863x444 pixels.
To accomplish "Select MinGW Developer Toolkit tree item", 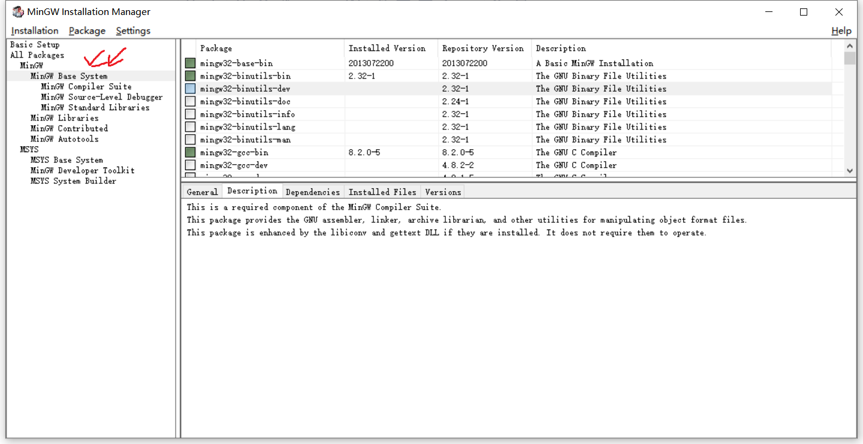I will pos(83,170).
